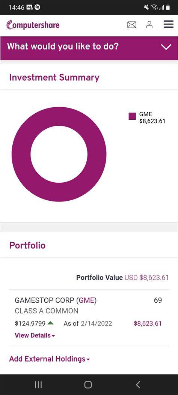Open the user profile icon

point(149,25)
